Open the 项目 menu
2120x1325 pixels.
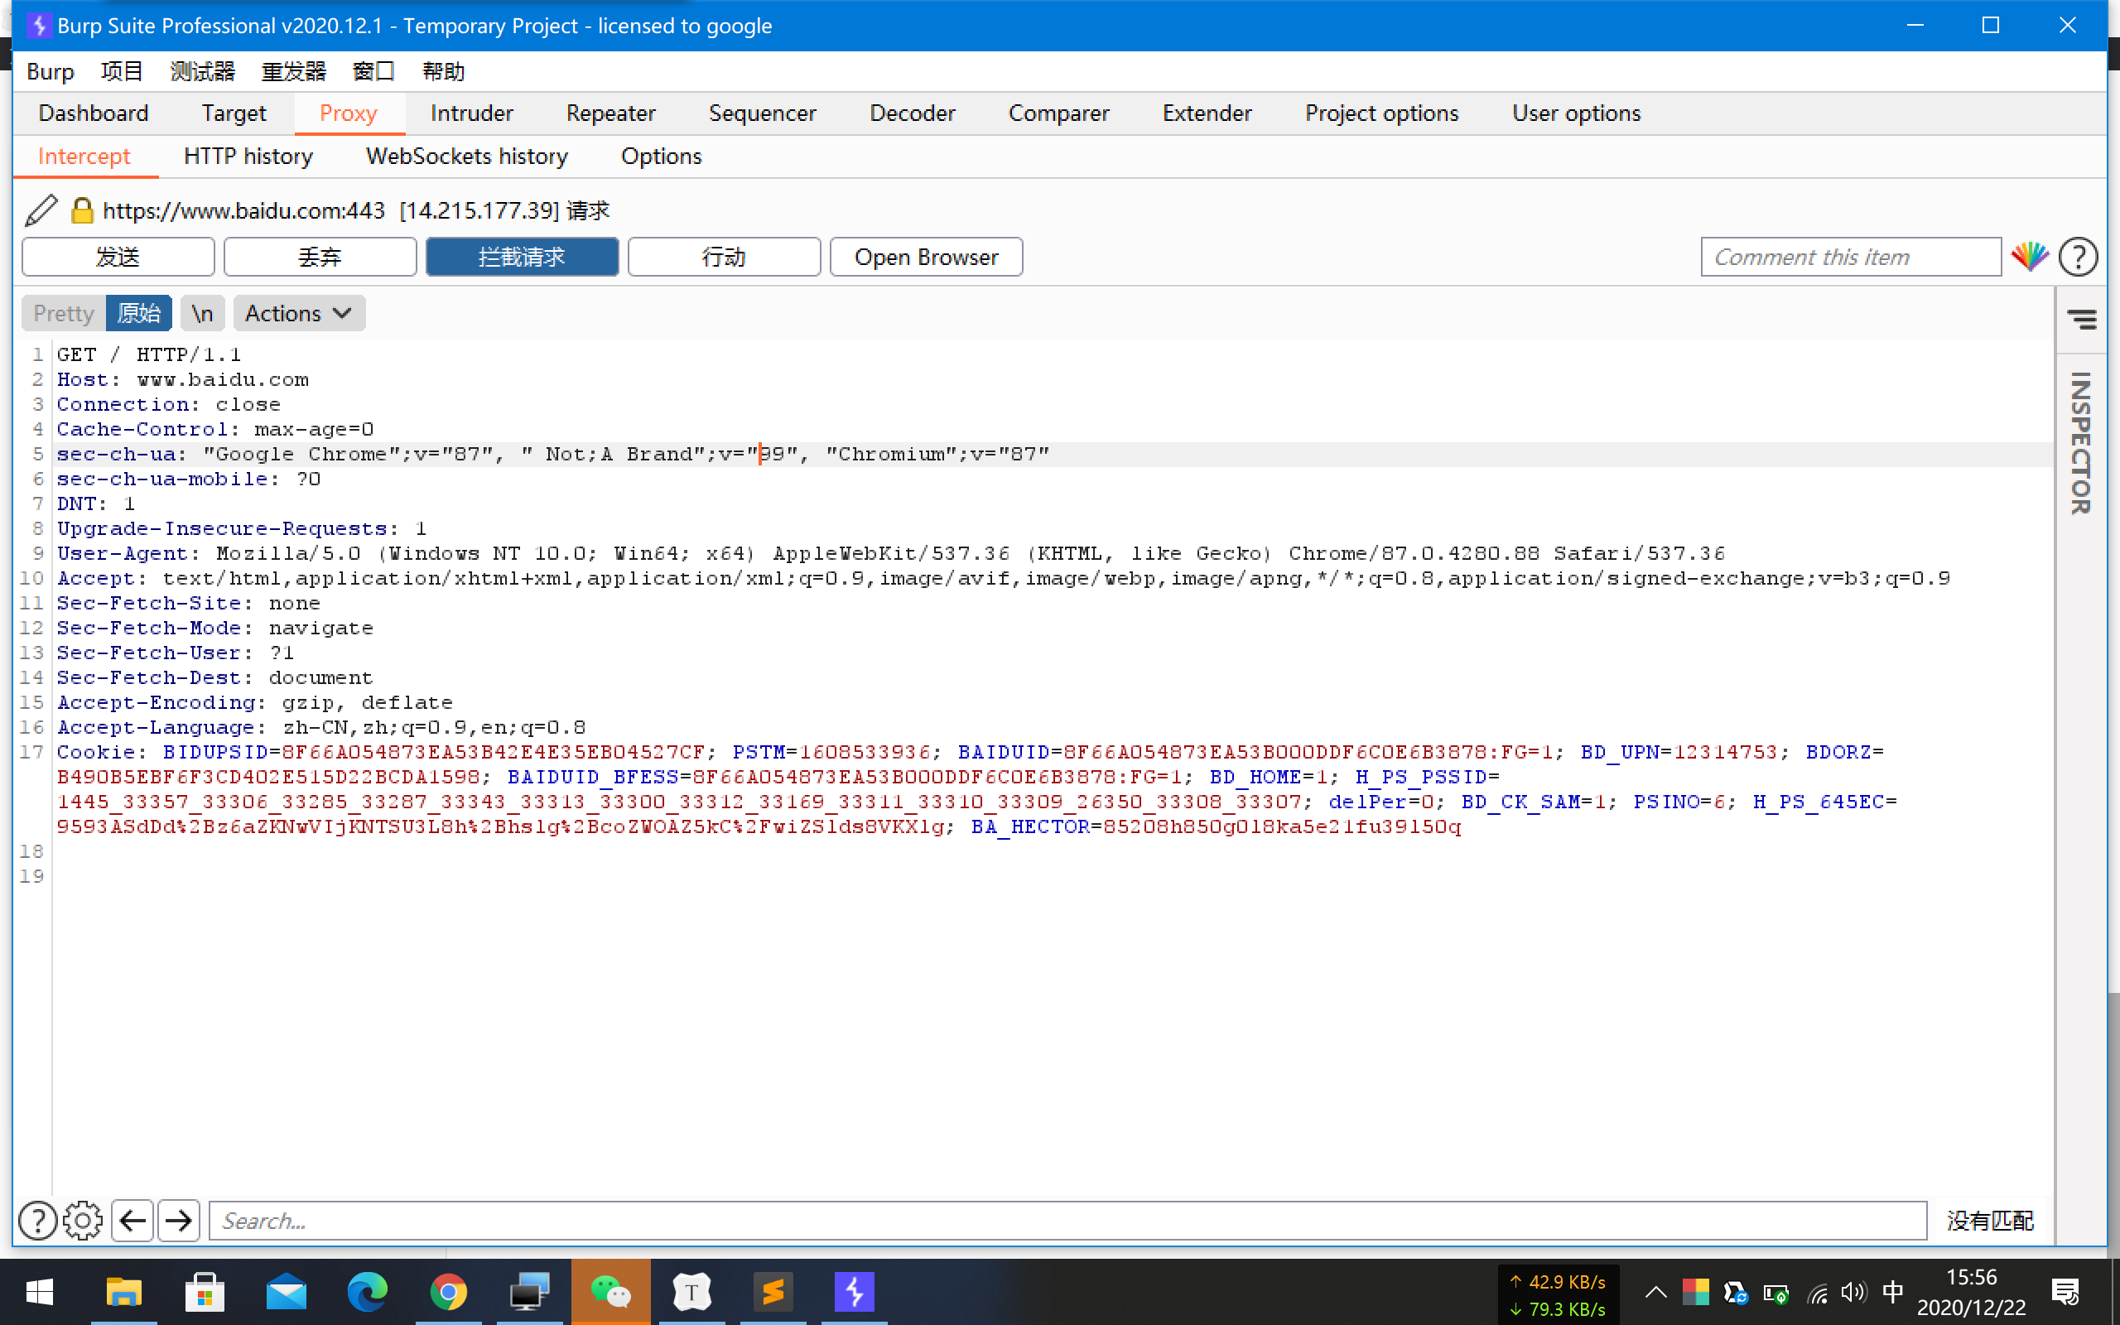click(x=121, y=71)
